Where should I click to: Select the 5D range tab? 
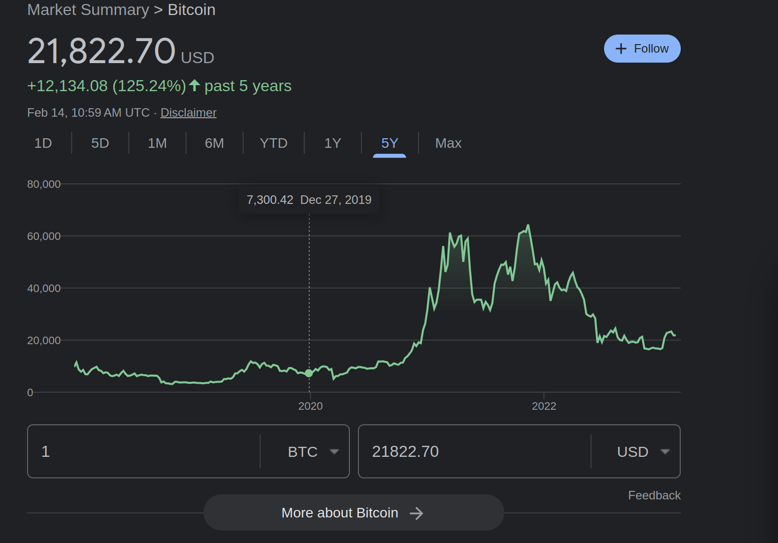[100, 143]
